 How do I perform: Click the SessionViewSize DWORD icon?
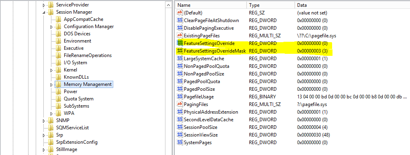point(180,135)
